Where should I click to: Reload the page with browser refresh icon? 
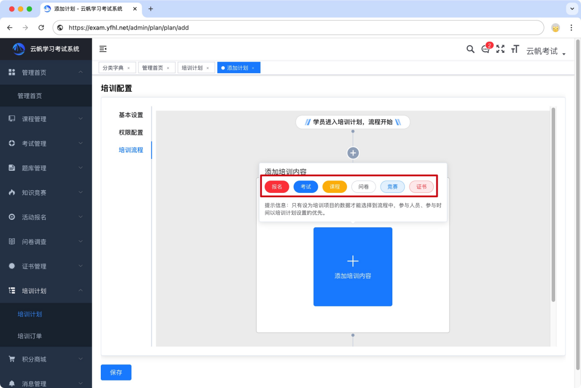[41, 27]
